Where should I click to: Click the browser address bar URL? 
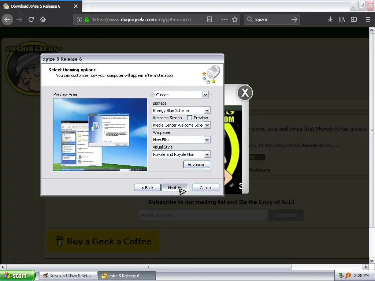coord(142,19)
